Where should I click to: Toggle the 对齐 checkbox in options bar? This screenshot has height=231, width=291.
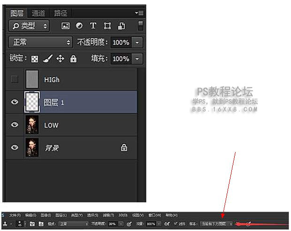[176, 224]
